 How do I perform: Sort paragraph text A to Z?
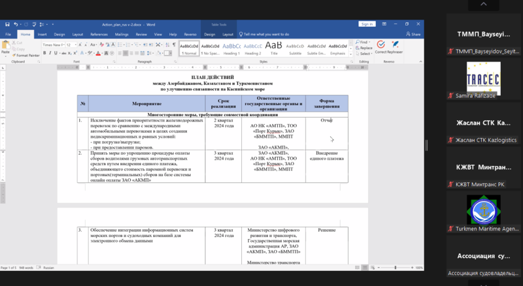pos(167,44)
